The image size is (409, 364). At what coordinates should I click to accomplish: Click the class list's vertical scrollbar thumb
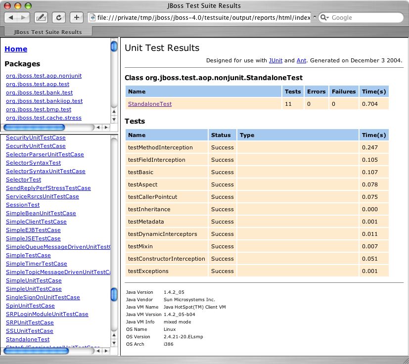pos(114,294)
